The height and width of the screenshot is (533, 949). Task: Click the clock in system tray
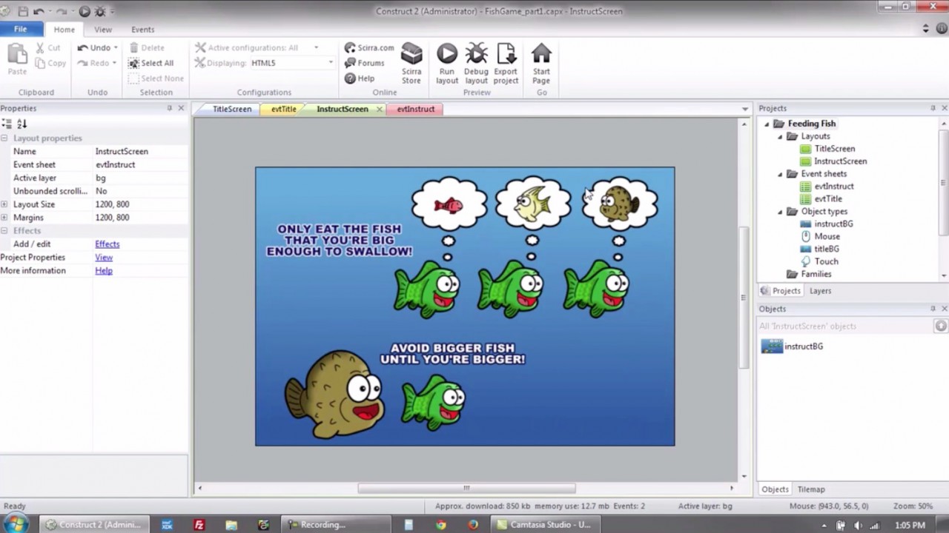[910, 525]
